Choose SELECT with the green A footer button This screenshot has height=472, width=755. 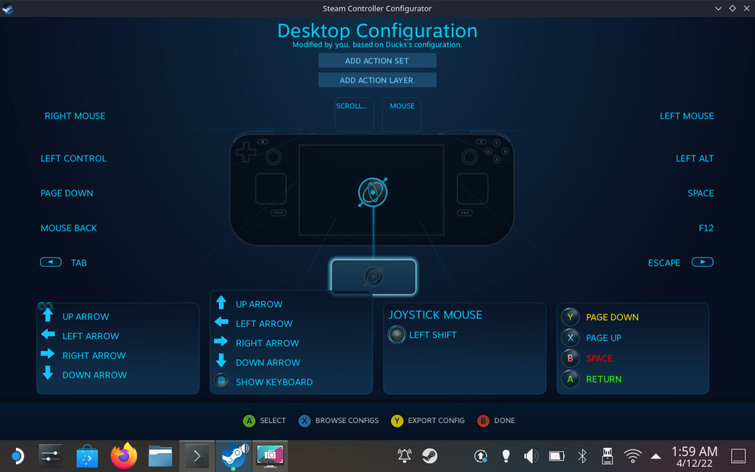[264, 421]
